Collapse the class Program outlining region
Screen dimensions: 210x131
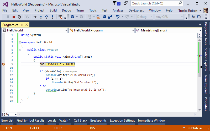tap(20, 50)
